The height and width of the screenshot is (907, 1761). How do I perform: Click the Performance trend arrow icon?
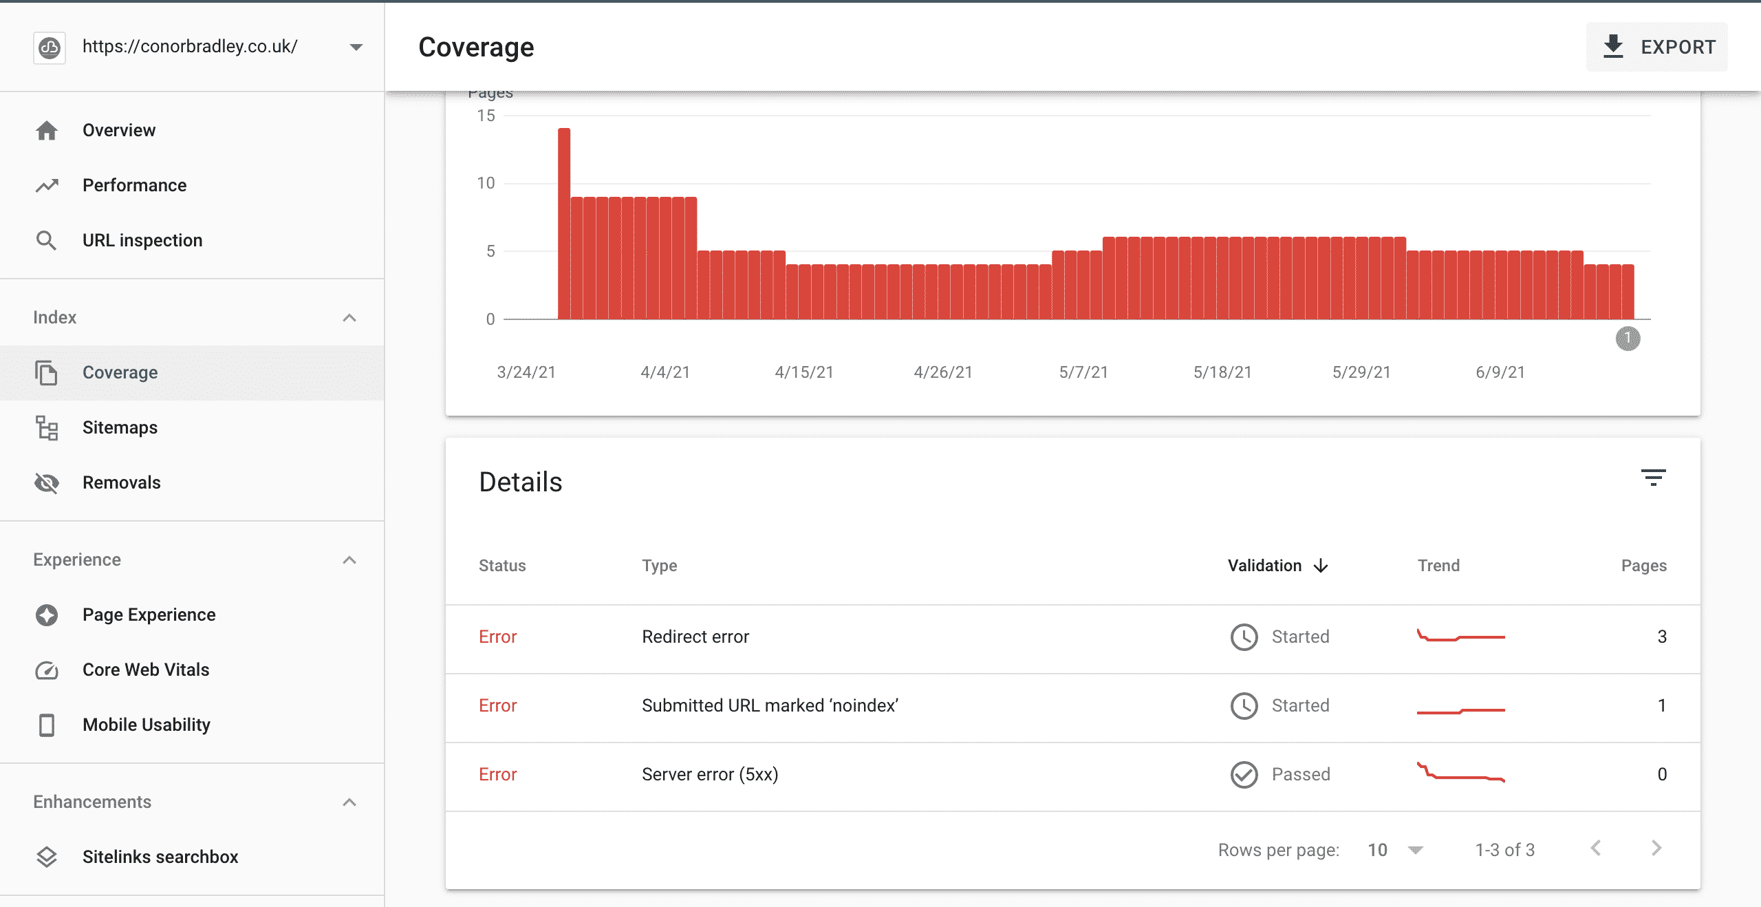pyautogui.click(x=47, y=185)
